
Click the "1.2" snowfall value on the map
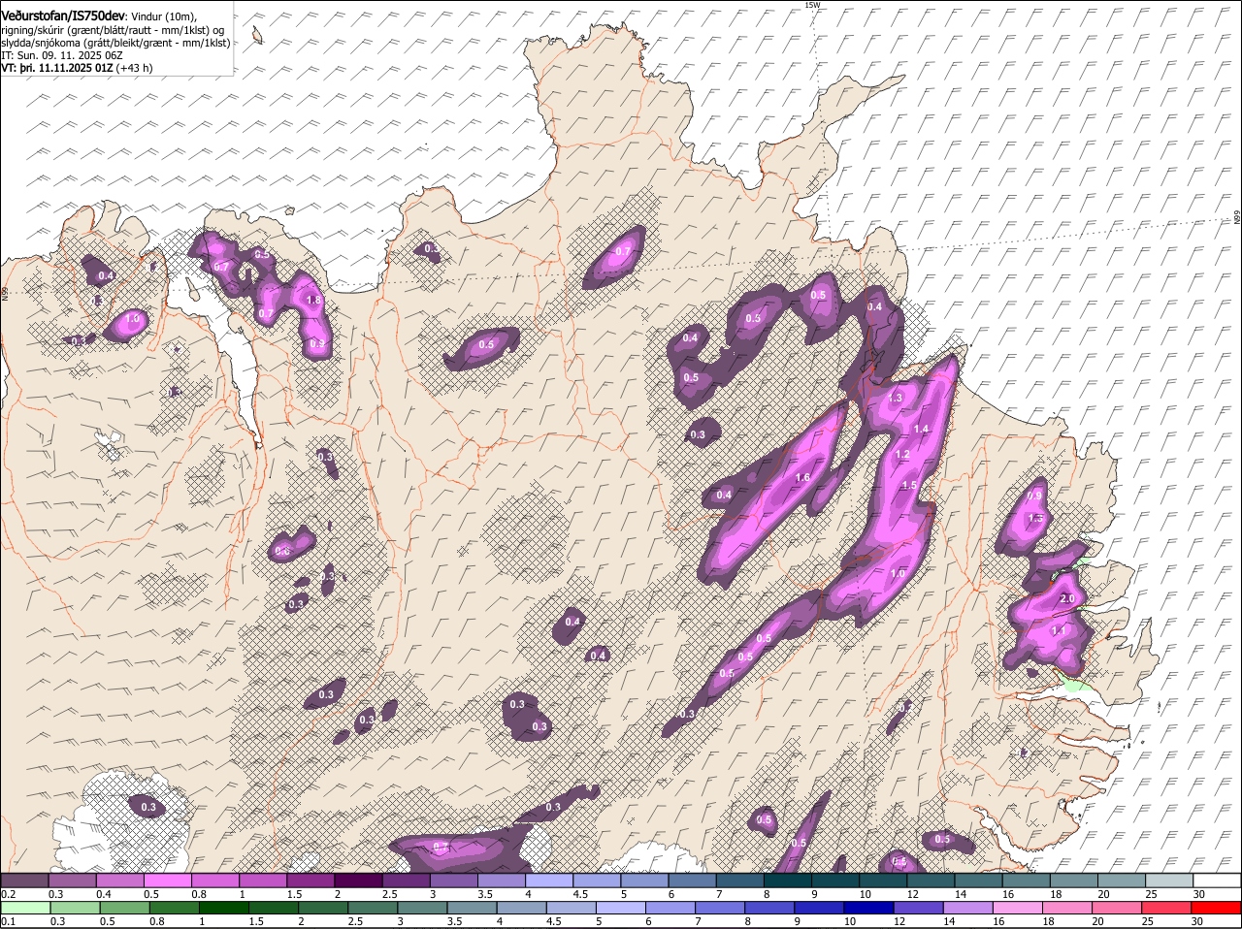[x=902, y=454]
